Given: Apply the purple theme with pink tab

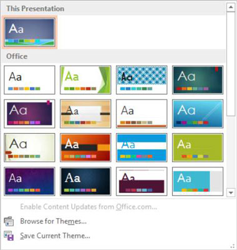Looking at the screenshot, I should [x=29, y=114].
